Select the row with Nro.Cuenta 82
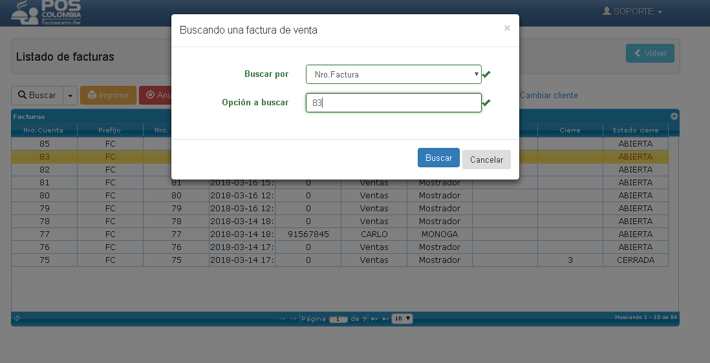 pos(339,169)
